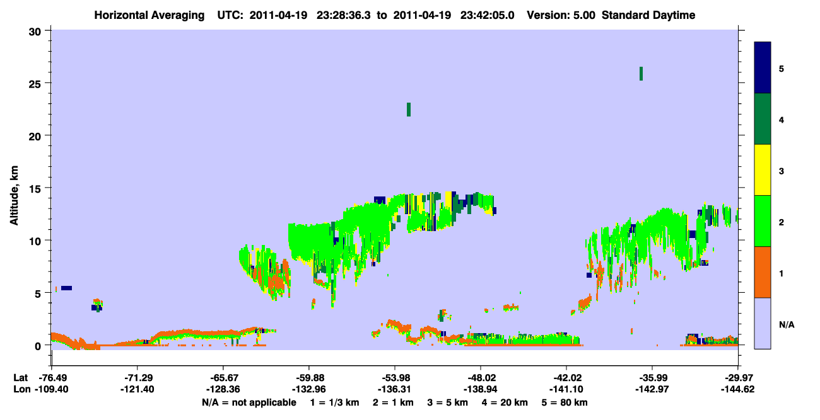
Task: Click the colorbar label '5'
Action: 782,68
